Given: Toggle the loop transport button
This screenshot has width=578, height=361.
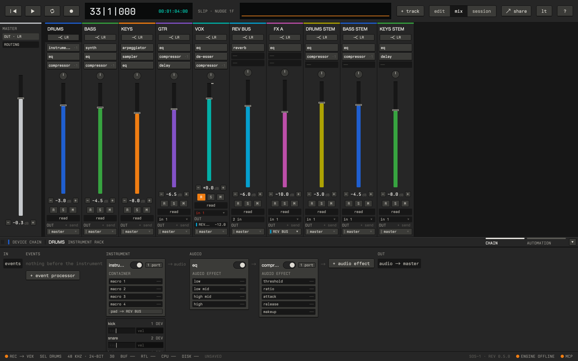Looking at the screenshot, I should [x=52, y=11].
